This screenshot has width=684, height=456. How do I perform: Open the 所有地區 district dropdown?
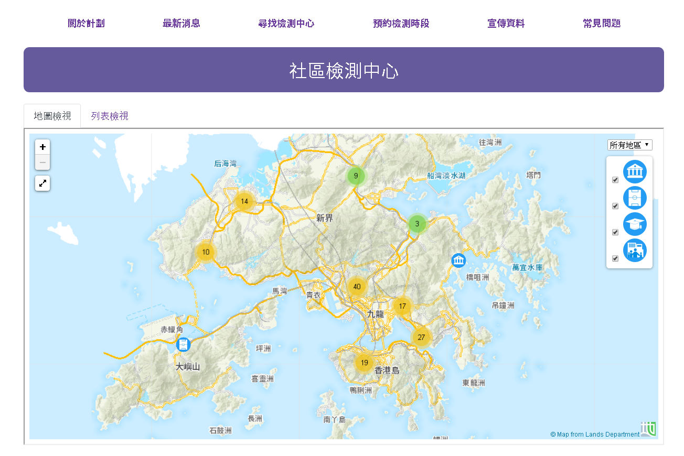coord(629,145)
